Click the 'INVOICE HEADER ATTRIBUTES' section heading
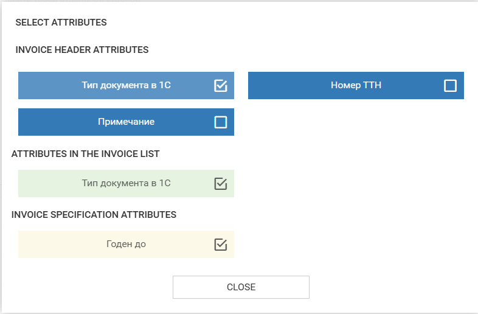 tap(81, 50)
